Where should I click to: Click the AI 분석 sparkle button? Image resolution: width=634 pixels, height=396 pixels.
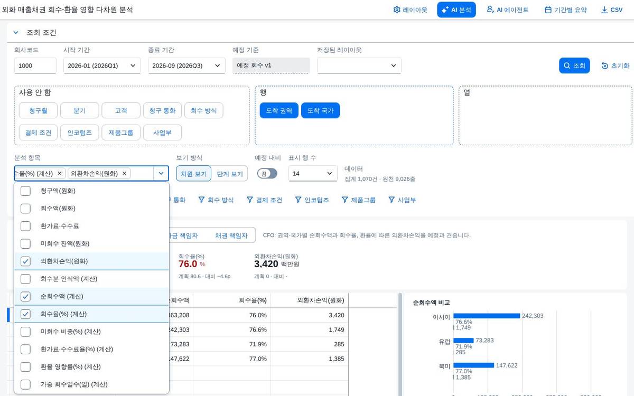(456, 10)
